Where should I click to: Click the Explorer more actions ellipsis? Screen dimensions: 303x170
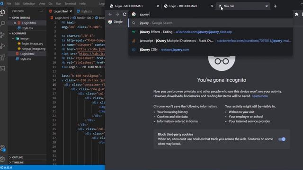tap(41, 11)
